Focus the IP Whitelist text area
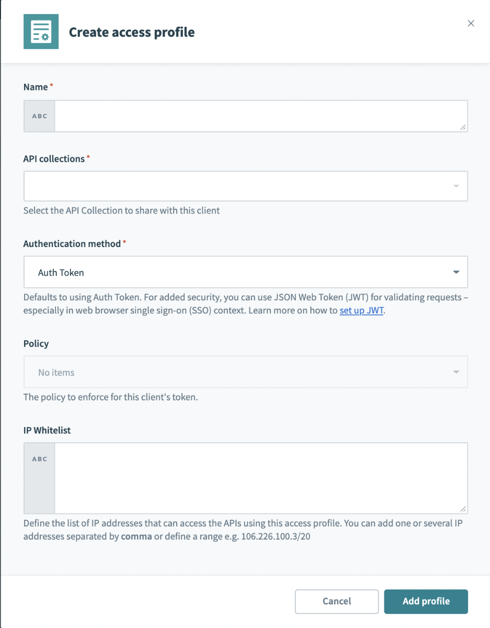This screenshot has width=490, height=628. [261, 478]
